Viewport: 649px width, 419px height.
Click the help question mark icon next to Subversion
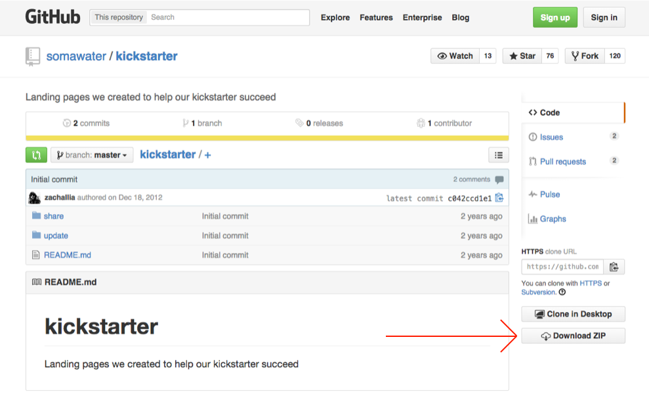[x=562, y=292]
